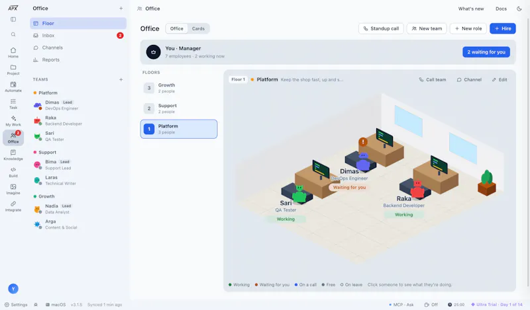
Task: Open the Platform floor Channel
Action: pos(469,79)
